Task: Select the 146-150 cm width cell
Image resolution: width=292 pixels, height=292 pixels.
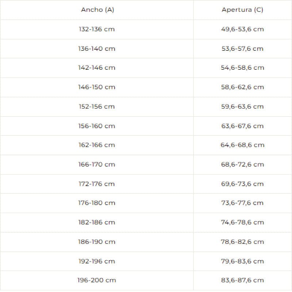Action: 97,87
